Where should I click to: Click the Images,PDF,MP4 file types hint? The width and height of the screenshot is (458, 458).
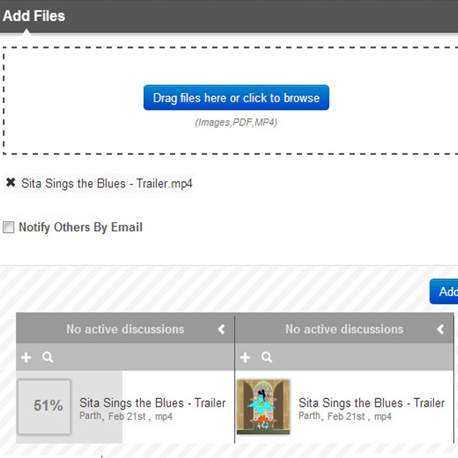click(x=236, y=123)
